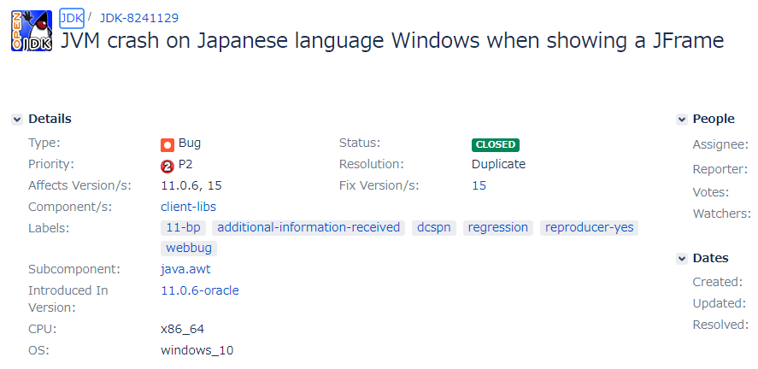
Task: Collapse the Details section
Action: point(17,120)
